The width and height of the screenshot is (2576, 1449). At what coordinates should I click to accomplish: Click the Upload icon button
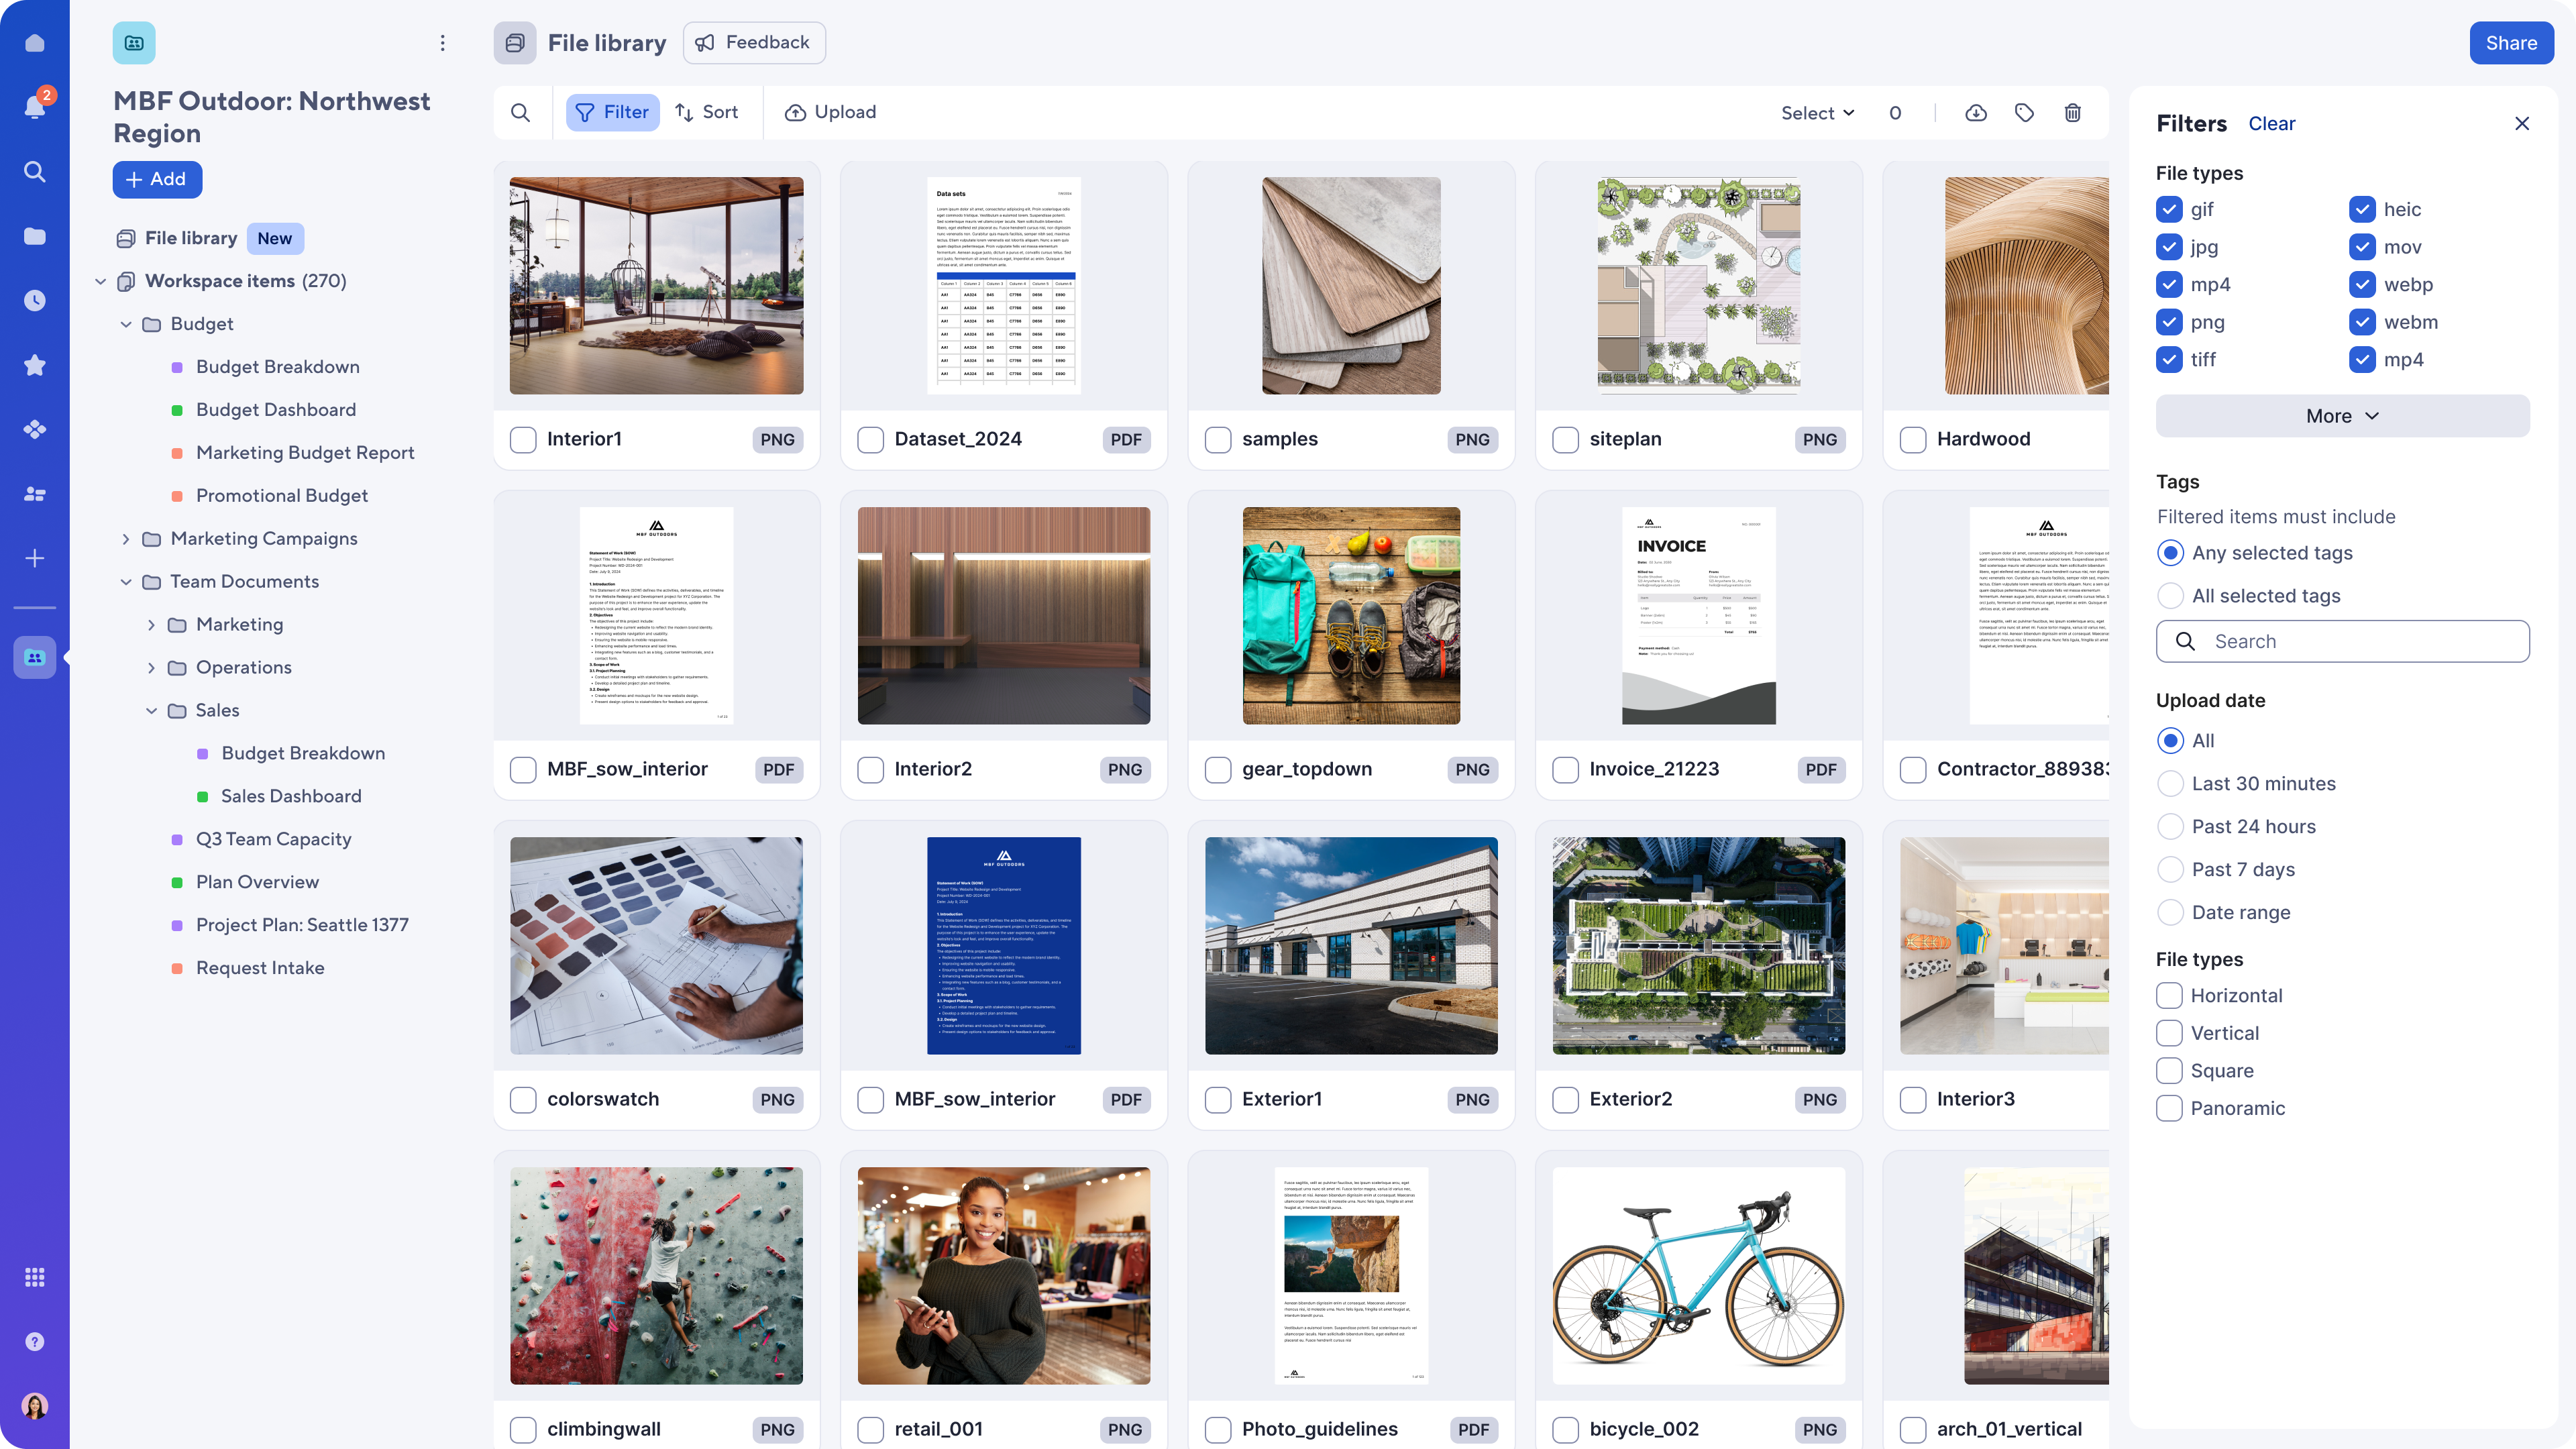[794, 111]
